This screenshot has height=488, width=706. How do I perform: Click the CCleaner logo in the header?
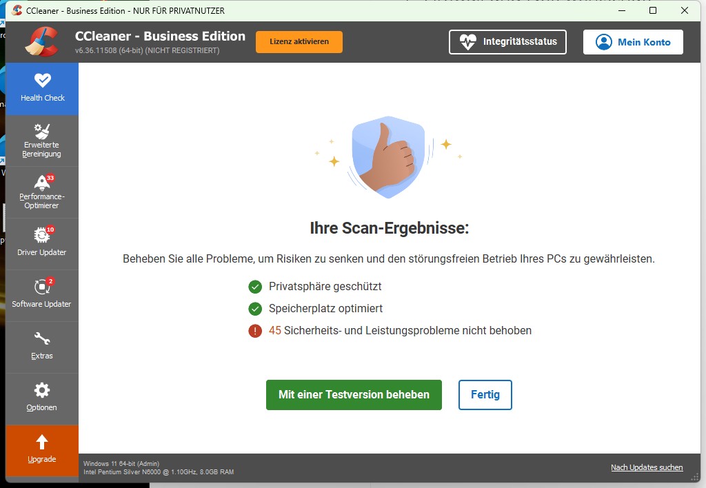pyautogui.click(x=41, y=42)
